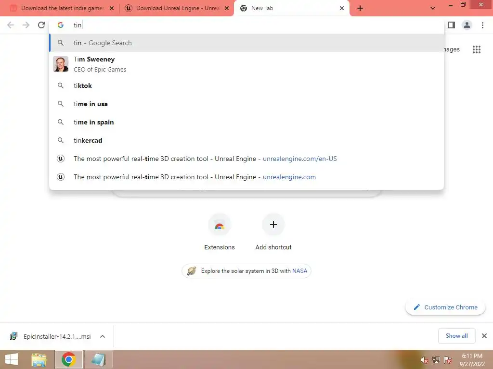Open Explore the solar system NASA promo
The width and height of the screenshot is (493, 369).
(246, 271)
